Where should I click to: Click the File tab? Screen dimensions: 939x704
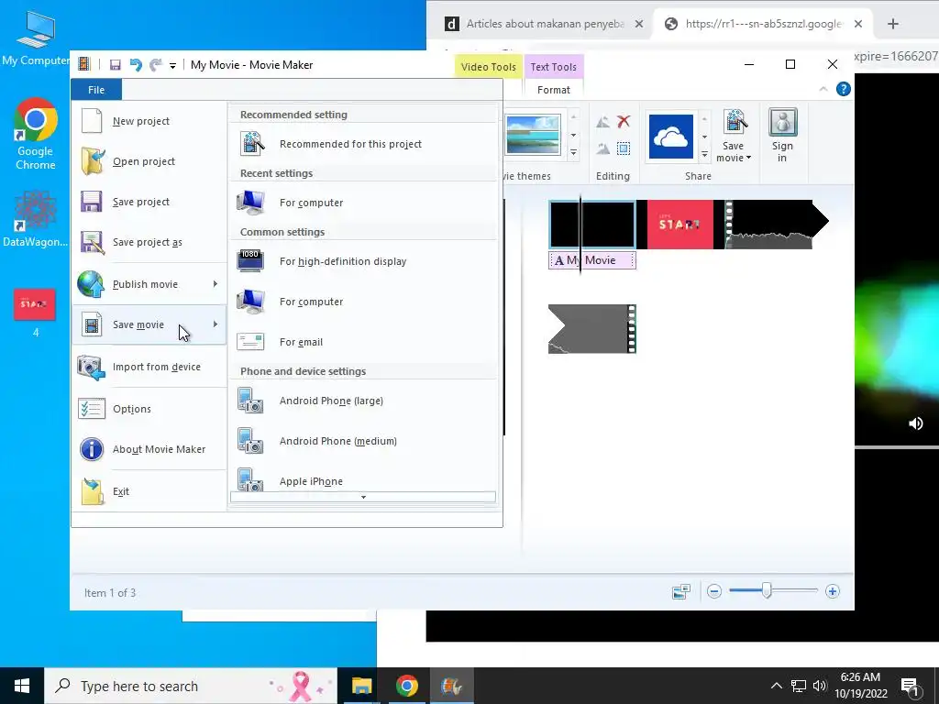tap(96, 90)
